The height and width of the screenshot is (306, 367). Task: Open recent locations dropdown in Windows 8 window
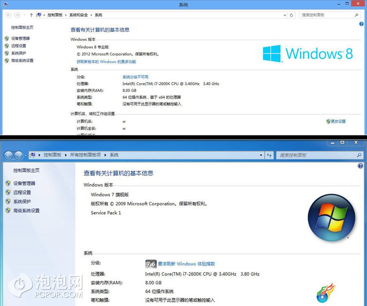tap(24, 15)
